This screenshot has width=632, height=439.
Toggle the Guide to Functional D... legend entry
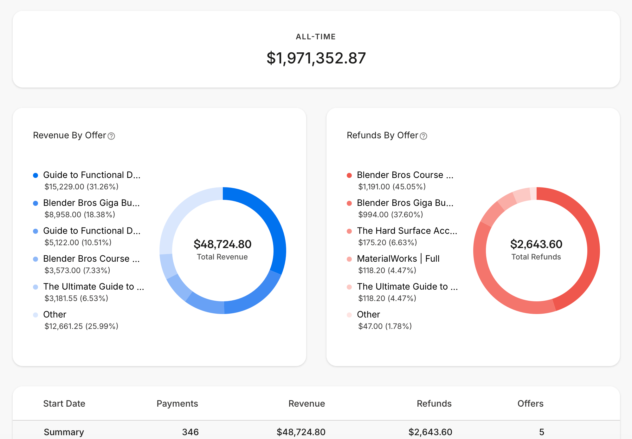(92, 175)
